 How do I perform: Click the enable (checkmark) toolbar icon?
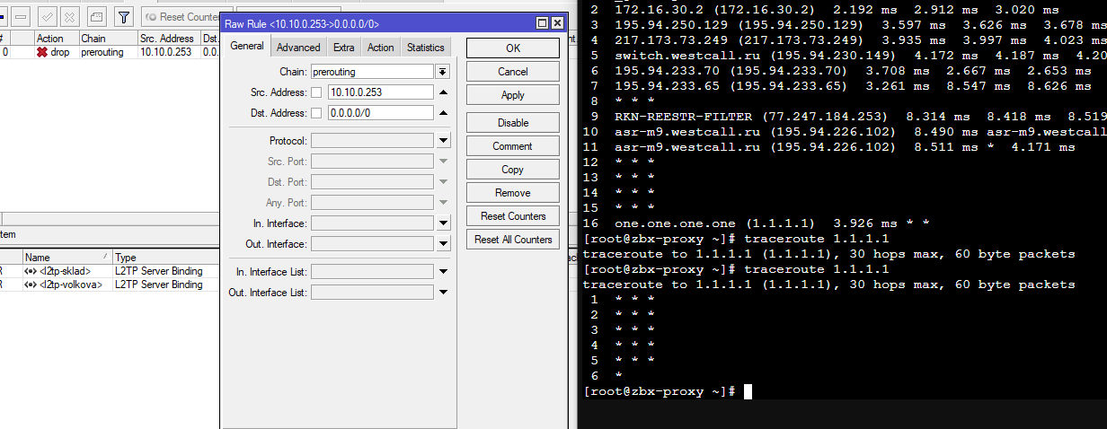pyautogui.click(x=48, y=16)
